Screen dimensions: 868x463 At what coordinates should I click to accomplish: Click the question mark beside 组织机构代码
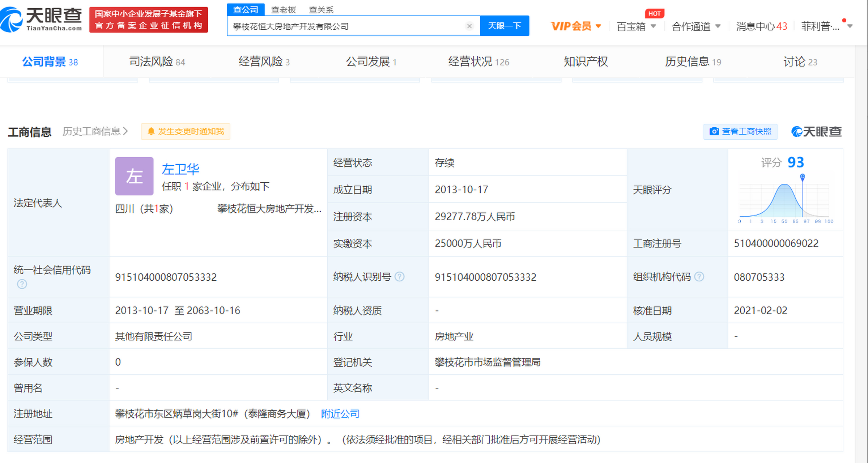pyautogui.click(x=699, y=277)
